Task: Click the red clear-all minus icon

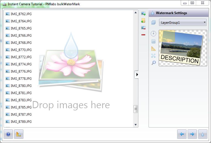Action: point(143,35)
